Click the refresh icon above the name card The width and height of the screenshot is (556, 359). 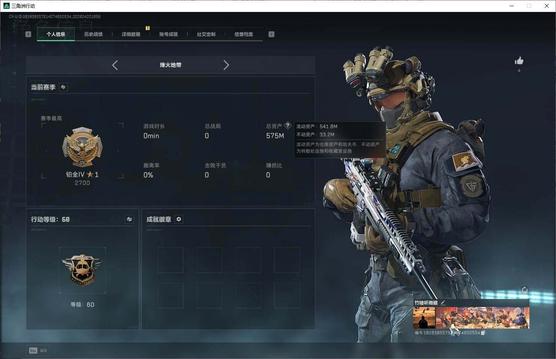(524, 290)
